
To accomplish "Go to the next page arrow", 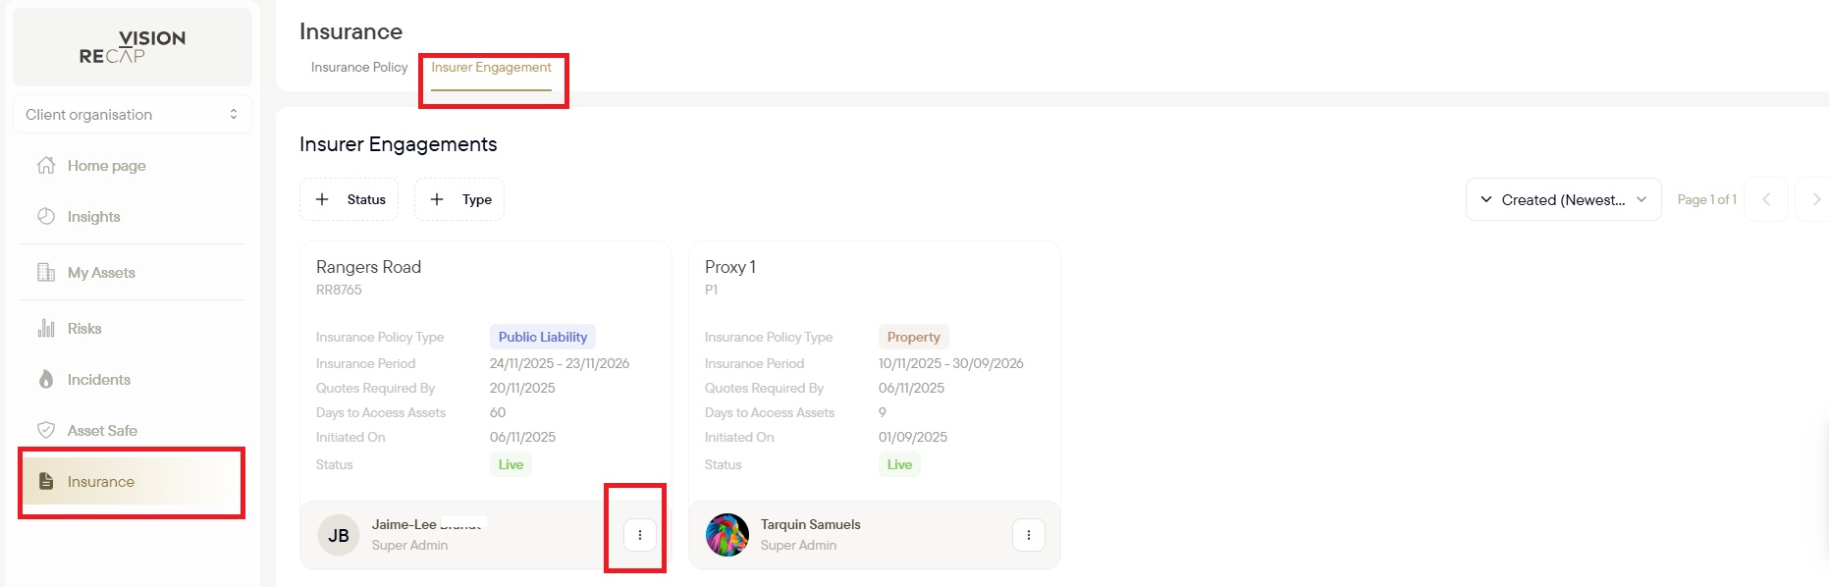I will click(1814, 199).
